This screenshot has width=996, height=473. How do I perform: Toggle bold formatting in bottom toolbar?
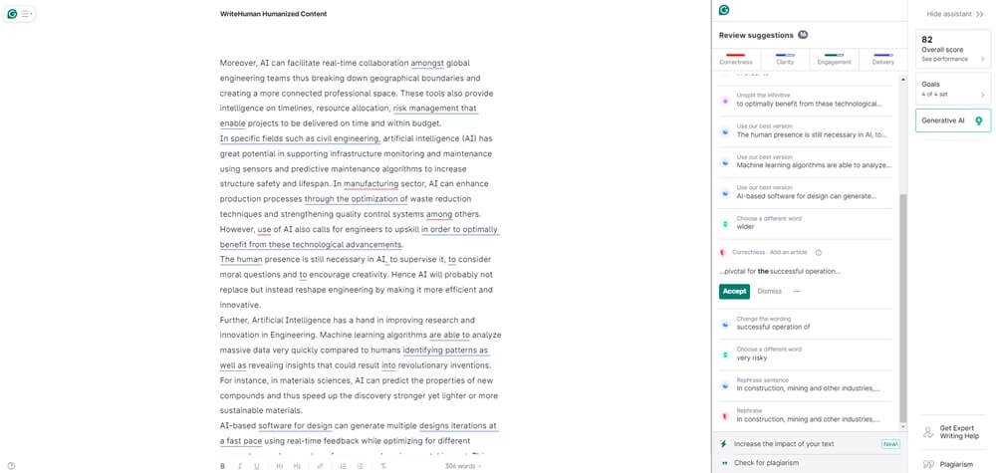pos(223,465)
